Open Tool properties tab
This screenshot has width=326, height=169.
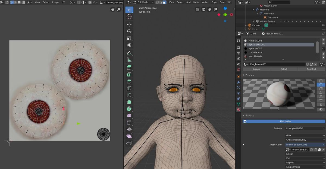point(239,40)
